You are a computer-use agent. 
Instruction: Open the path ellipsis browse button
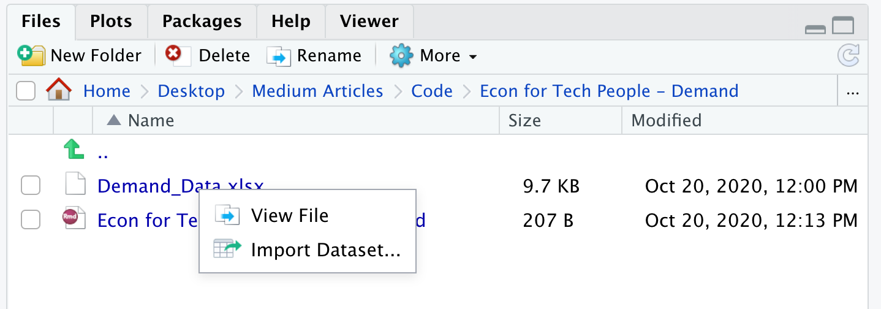point(852,92)
